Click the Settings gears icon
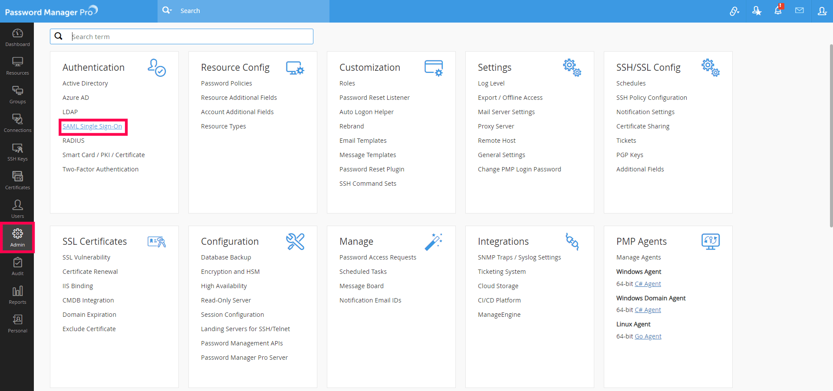Viewport: 833px width, 391px height. click(572, 68)
